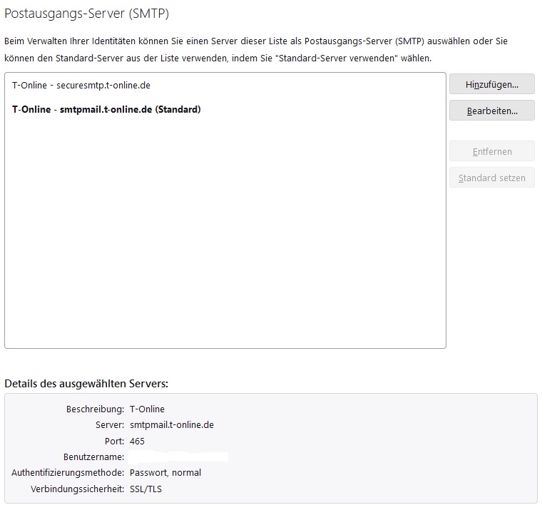Screen dimensions: 542x510
Task: Click the Beschreibung label
Action: tap(95, 409)
